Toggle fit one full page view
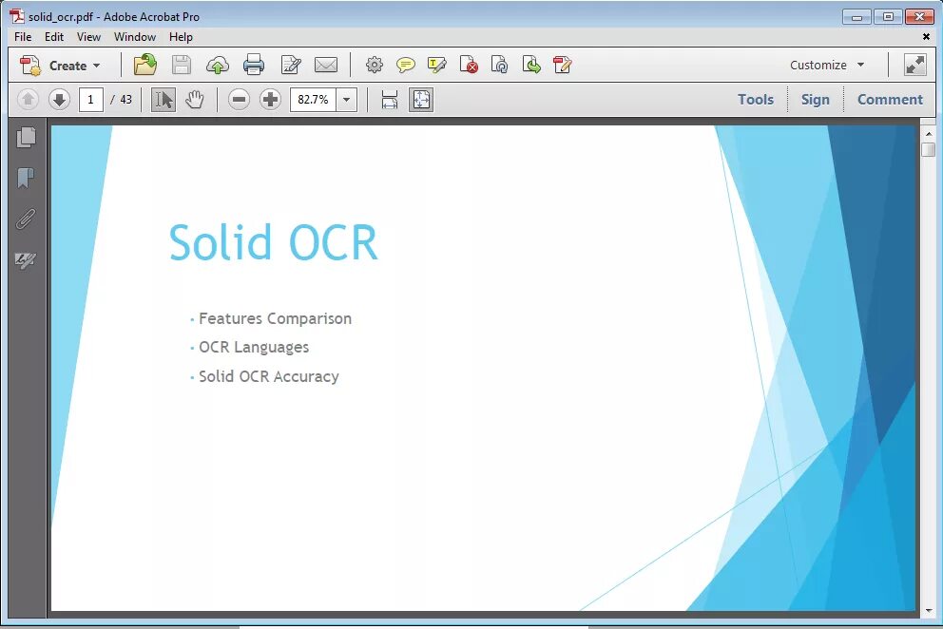This screenshot has width=943, height=629. click(x=421, y=99)
